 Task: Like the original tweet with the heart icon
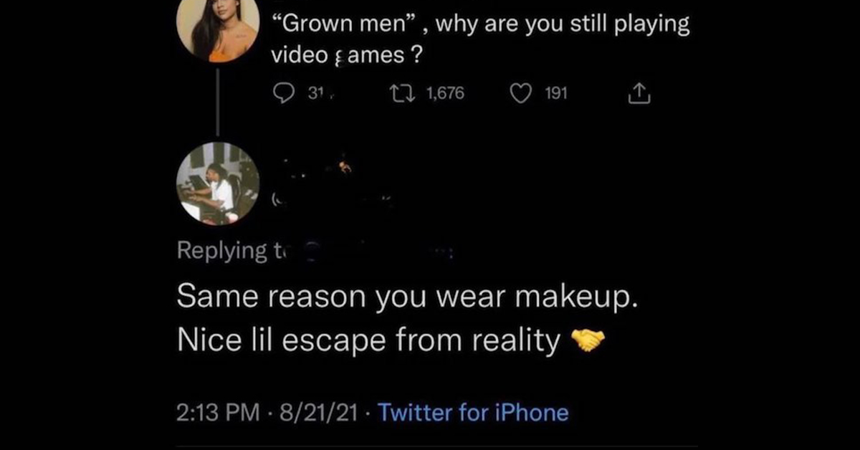pos(521,93)
